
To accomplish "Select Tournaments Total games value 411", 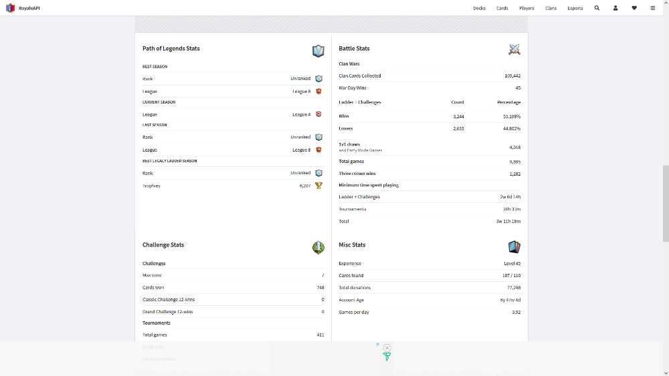I will (x=320, y=335).
